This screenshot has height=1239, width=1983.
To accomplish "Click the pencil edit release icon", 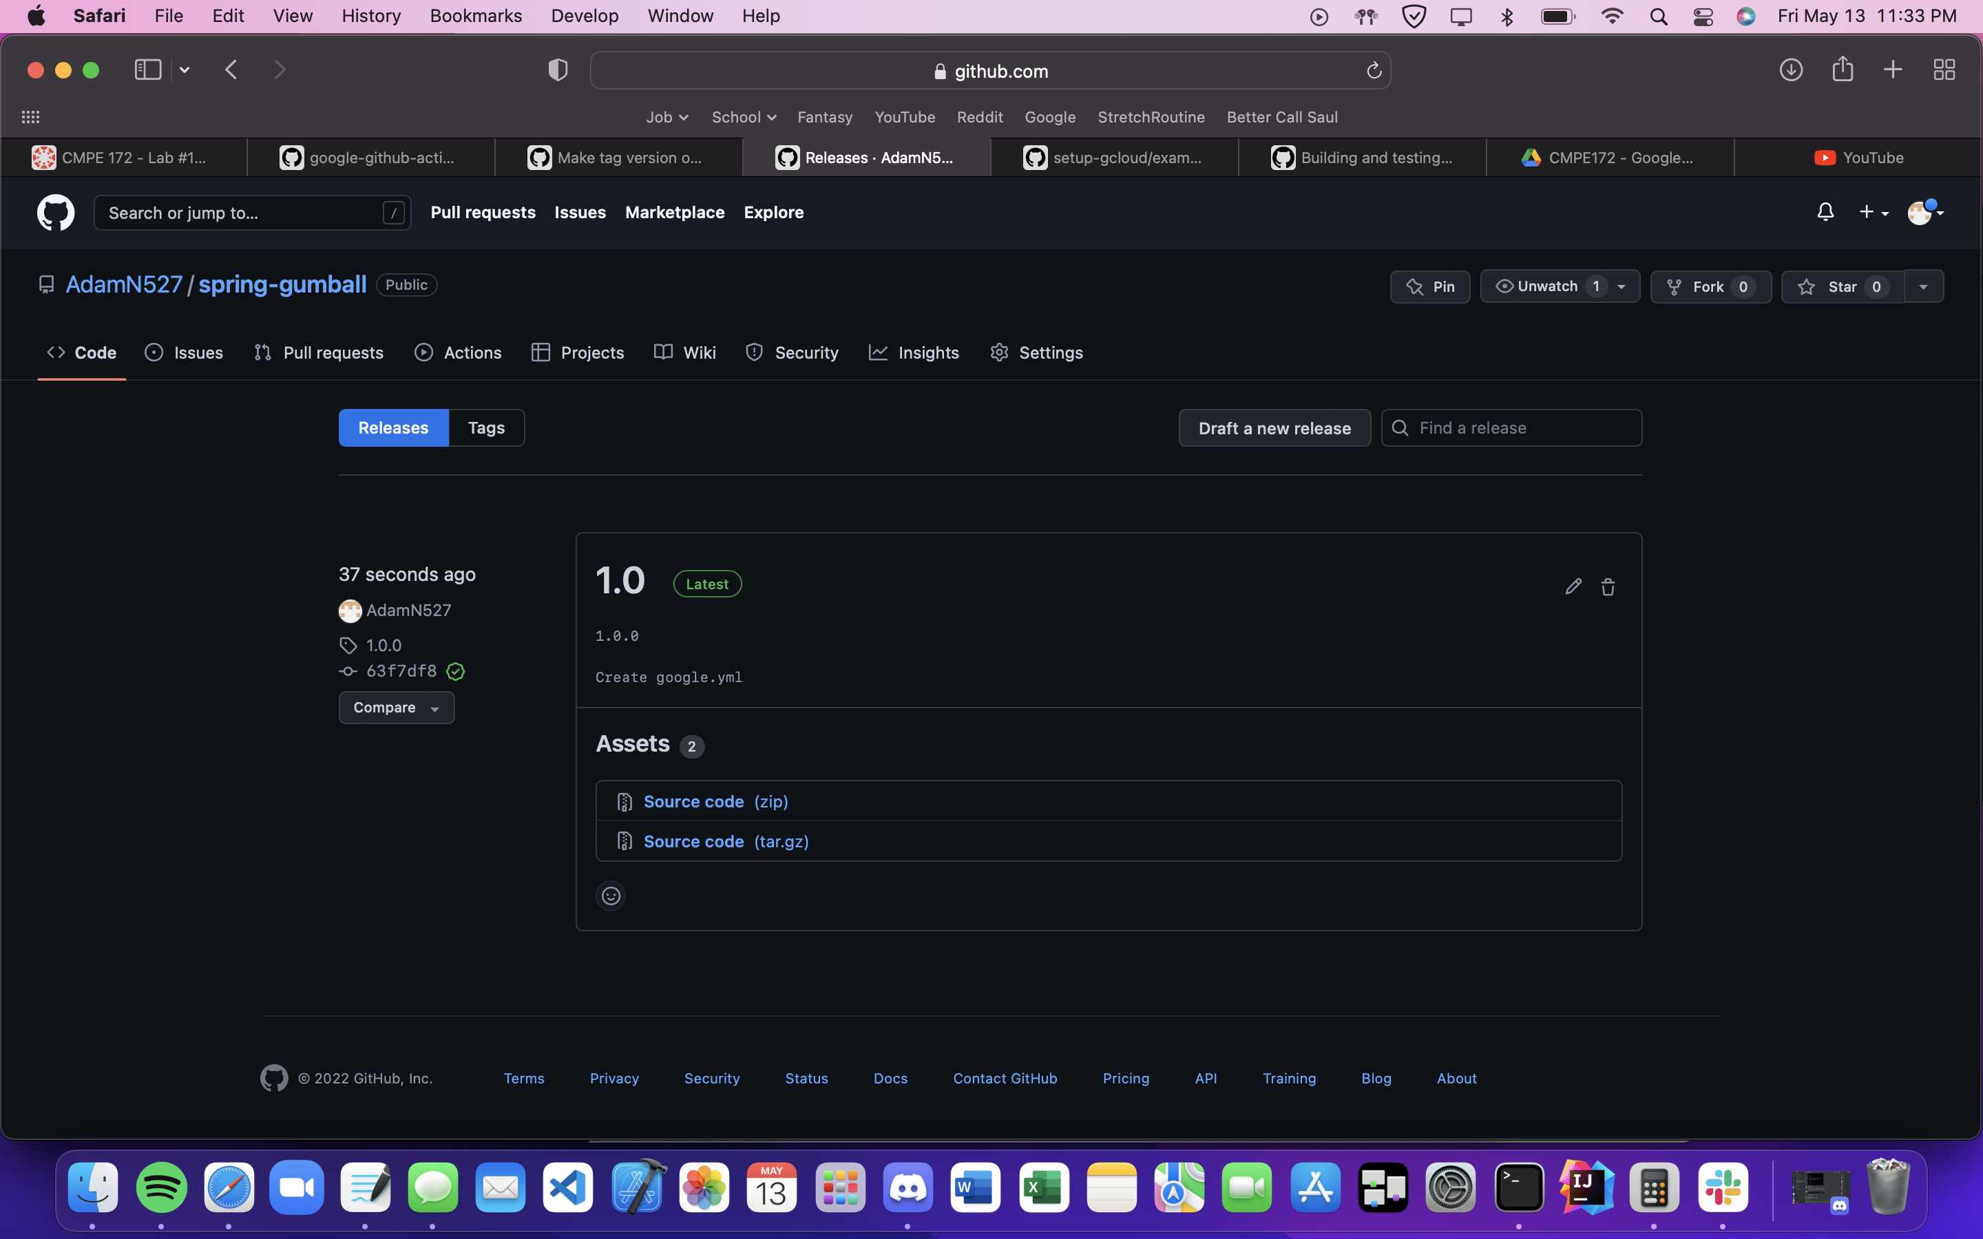I will (x=1573, y=586).
